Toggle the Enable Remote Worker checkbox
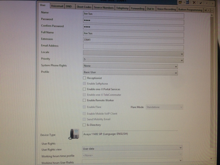The image size is (220, 165). tap(84, 100)
